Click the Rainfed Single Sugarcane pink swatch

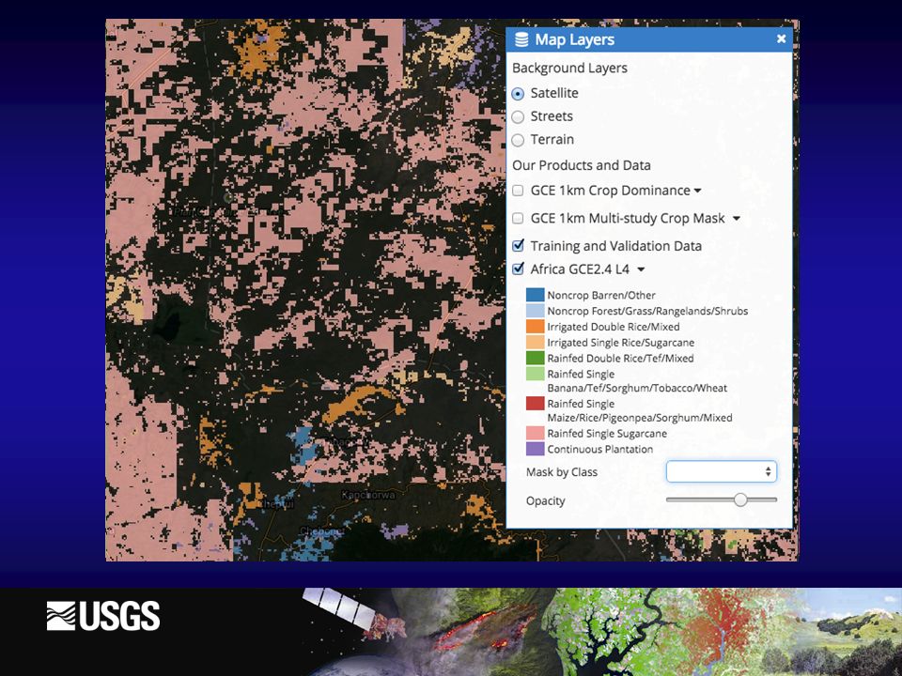point(535,433)
